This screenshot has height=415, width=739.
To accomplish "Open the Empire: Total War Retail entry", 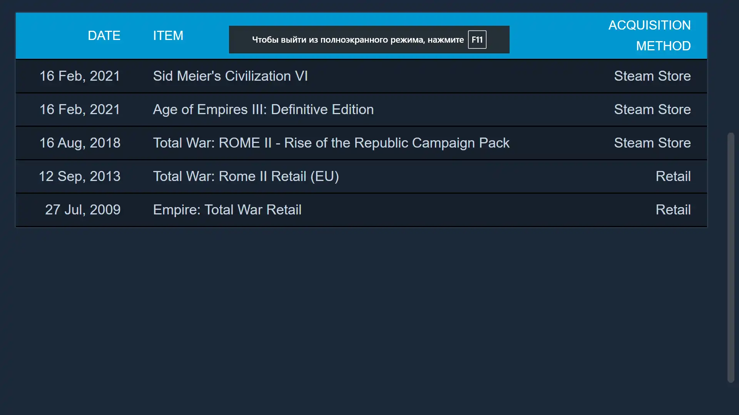I will pyautogui.click(x=227, y=210).
